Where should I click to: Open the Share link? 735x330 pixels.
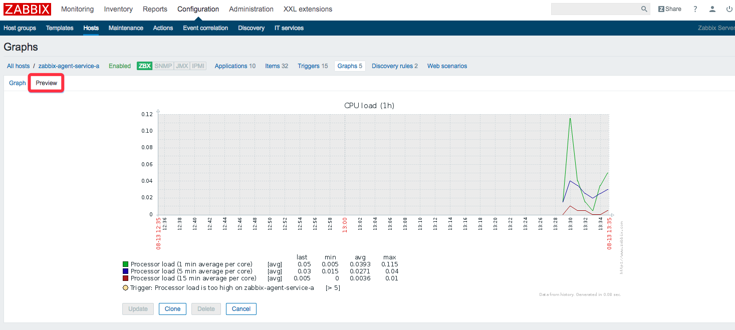[669, 9]
